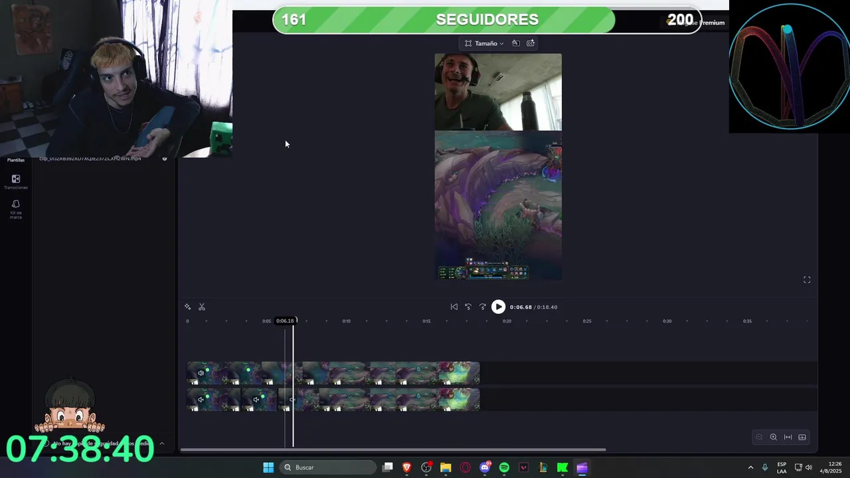This screenshot has width=850, height=478.
Task: Open Kick app from taskbar
Action: tap(562, 467)
